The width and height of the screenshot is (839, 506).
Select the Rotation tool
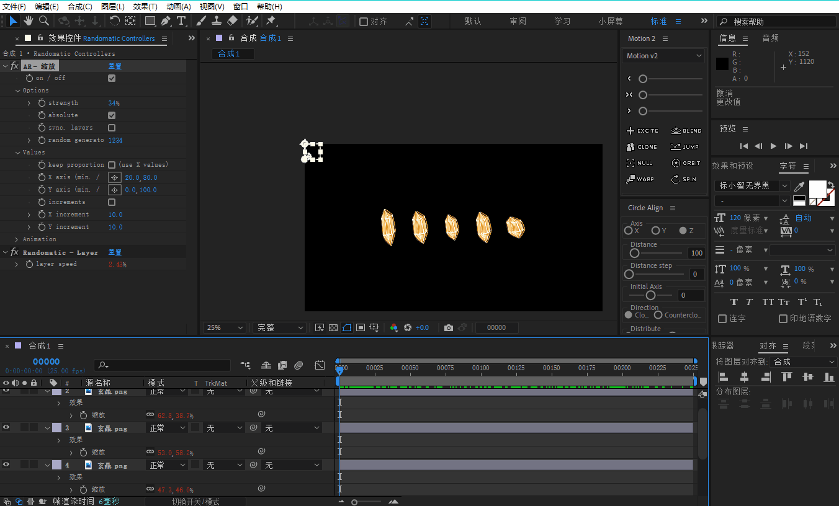click(115, 21)
